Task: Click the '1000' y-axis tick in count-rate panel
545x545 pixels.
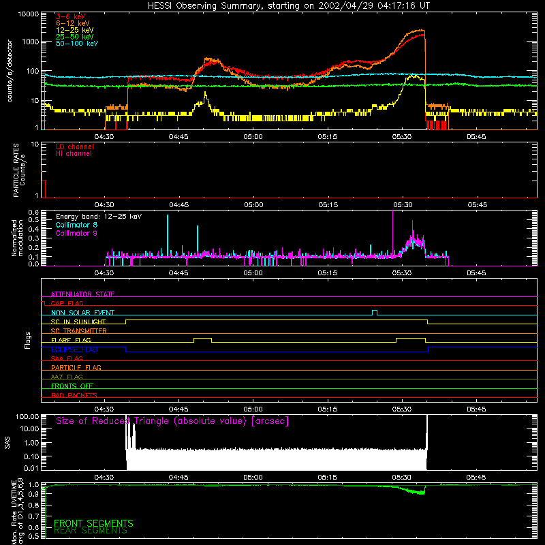Action: (x=30, y=42)
